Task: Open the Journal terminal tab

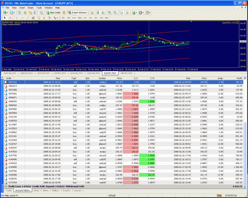Action: tap(77, 190)
